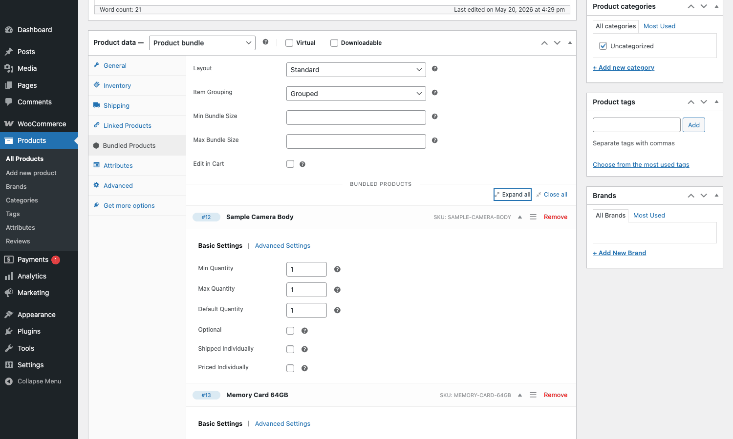This screenshot has width=733, height=439.
Task: Click help icon beside Priced Individually
Action: click(304, 368)
